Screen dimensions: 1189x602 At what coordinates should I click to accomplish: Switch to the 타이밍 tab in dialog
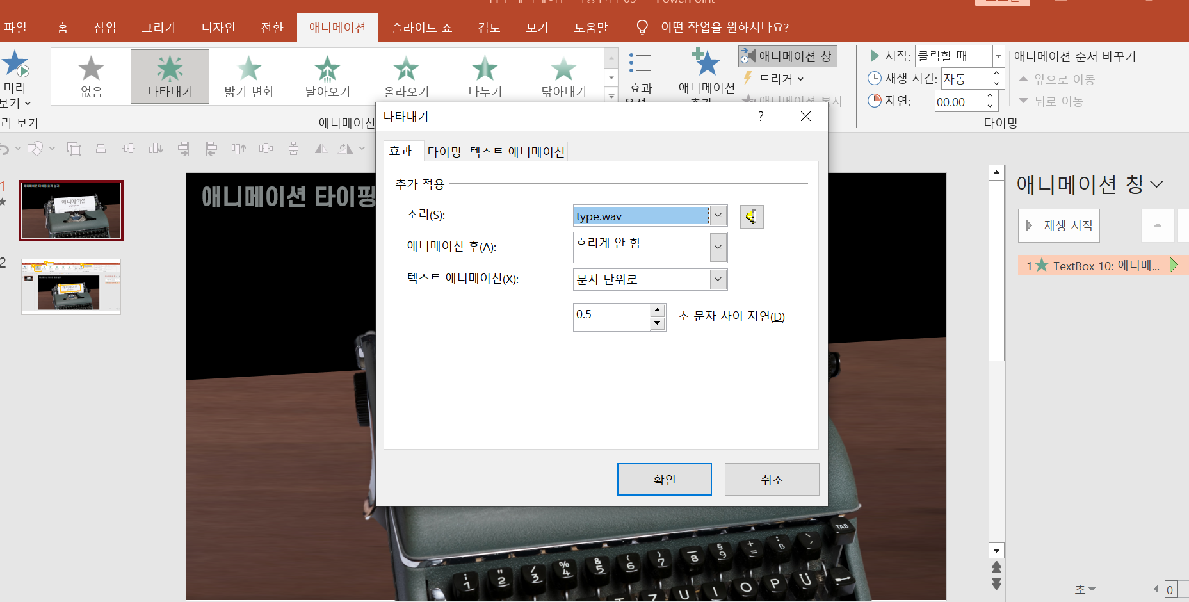click(444, 151)
